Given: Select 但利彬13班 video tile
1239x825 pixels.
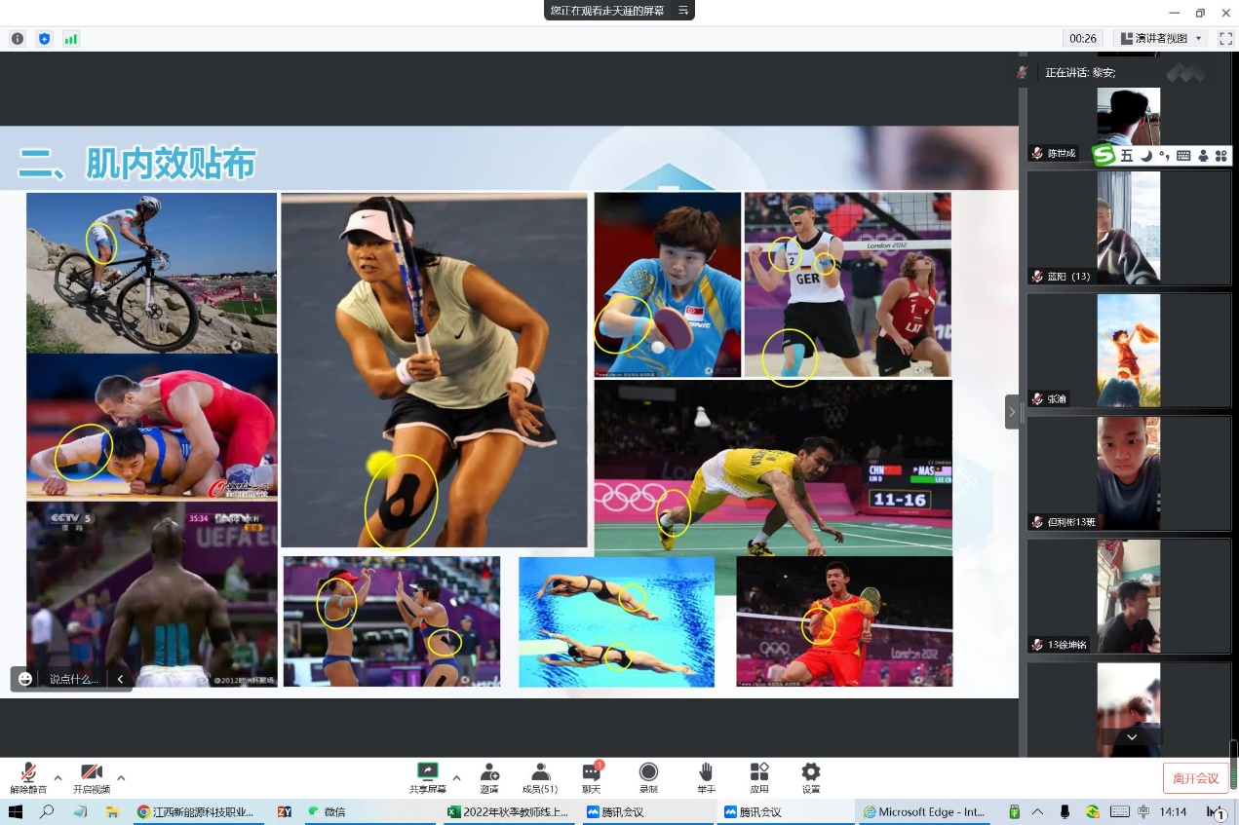Looking at the screenshot, I should tap(1130, 473).
